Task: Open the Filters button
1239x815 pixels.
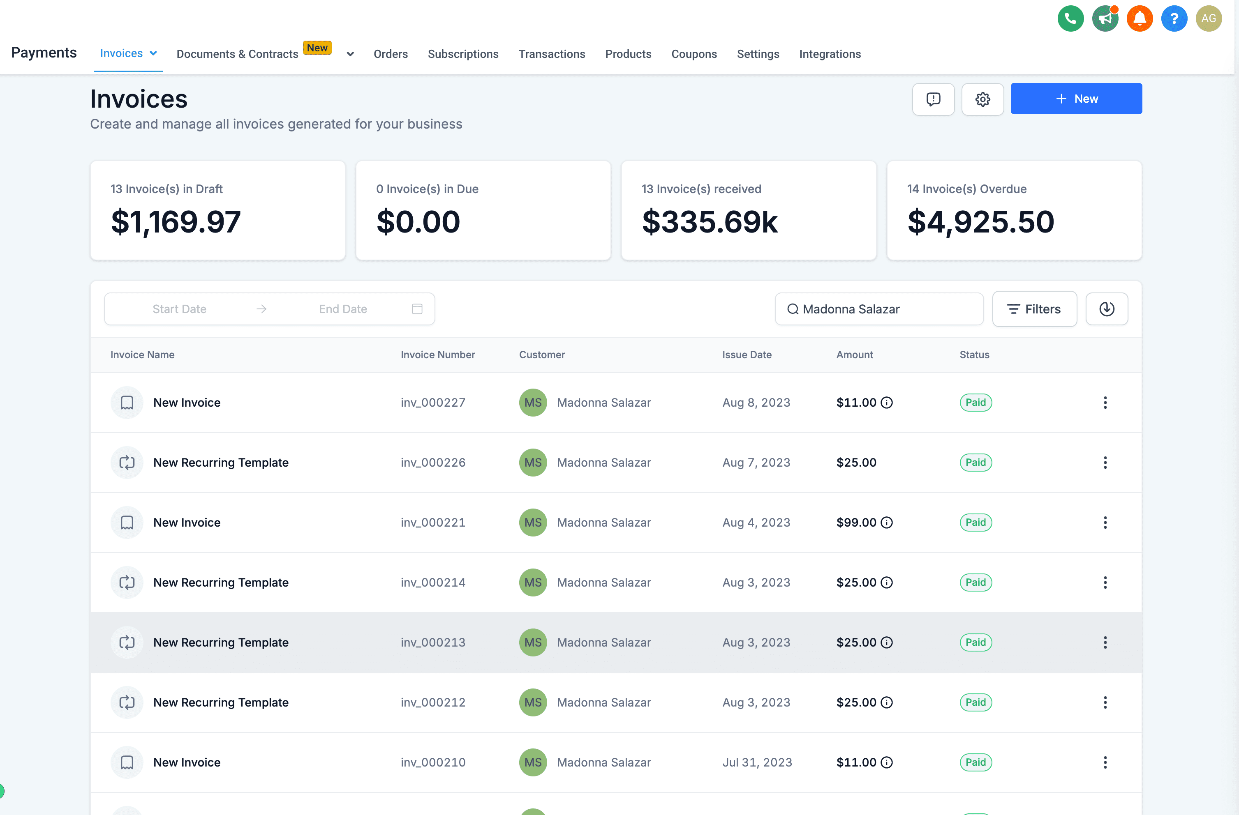Action: click(1034, 309)
